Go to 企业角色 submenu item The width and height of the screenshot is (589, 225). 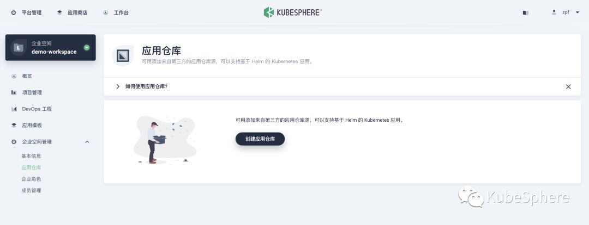[x=31, y=179]
